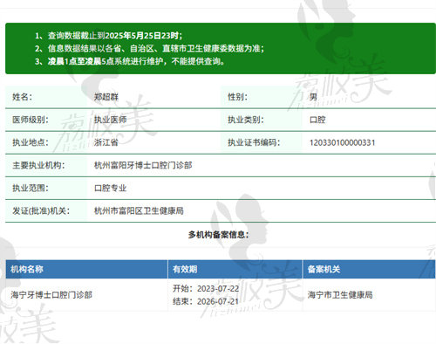Click the 执业类别 label

(246, 120)
